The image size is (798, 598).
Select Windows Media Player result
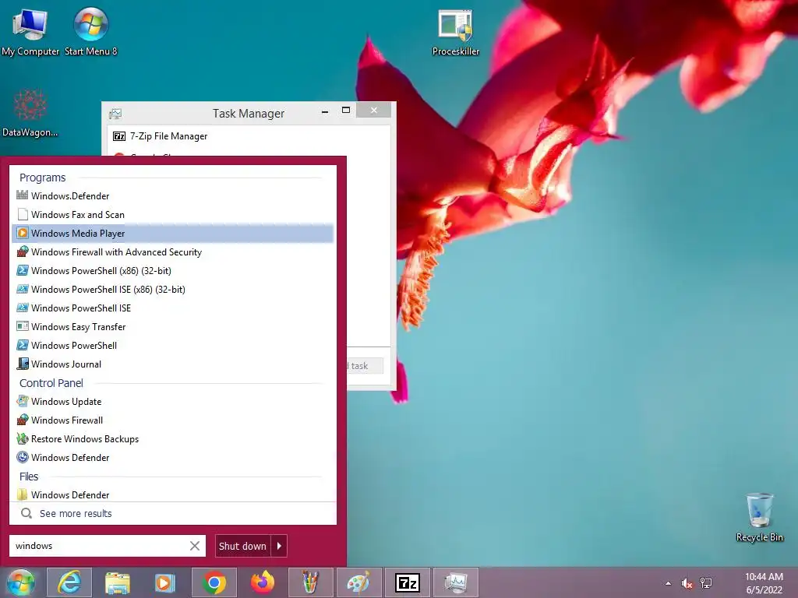(172, 233)
